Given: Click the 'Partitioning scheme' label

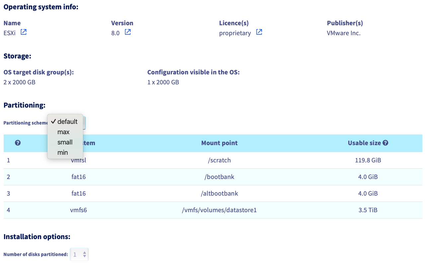Looking at the screenshot, I should (x=26, y=123).
